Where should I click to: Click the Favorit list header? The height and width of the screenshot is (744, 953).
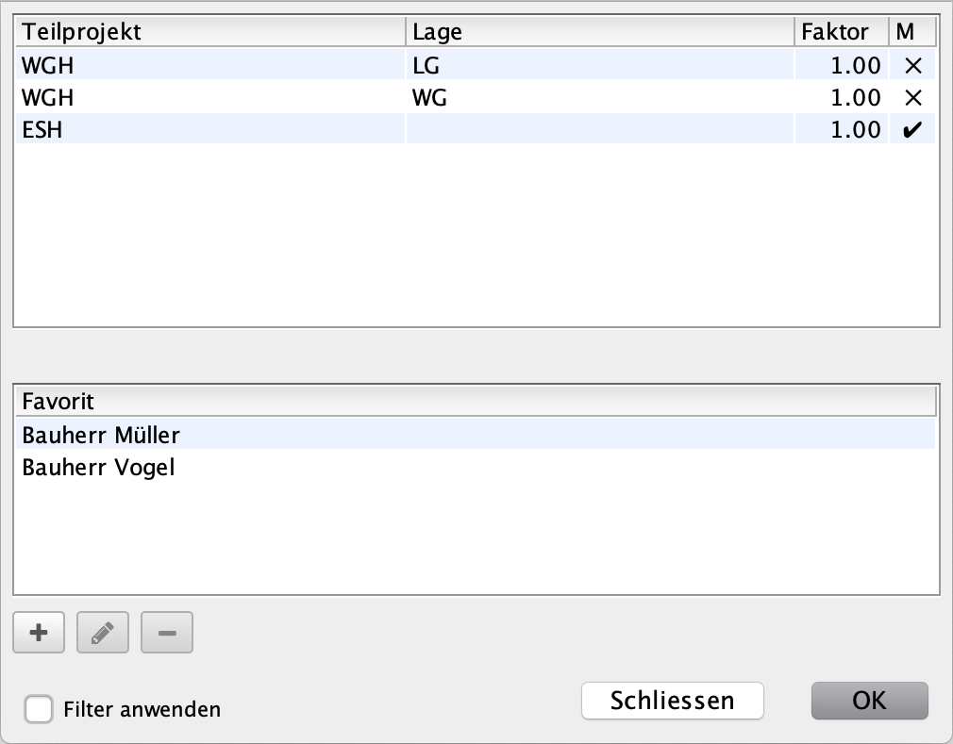476,402
